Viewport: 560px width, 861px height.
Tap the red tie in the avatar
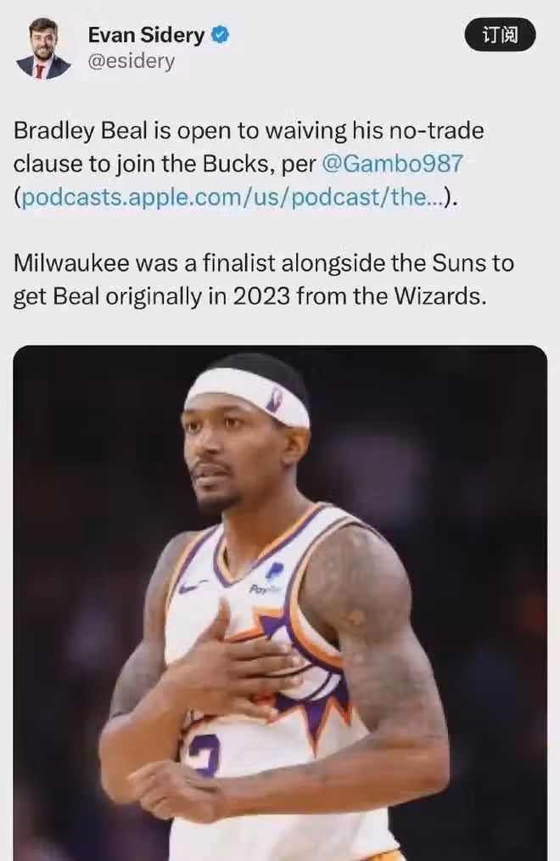(40, 71)
